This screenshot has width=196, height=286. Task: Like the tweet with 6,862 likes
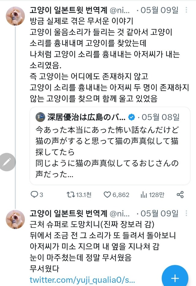pyautogui.click(x=107, y=194)
